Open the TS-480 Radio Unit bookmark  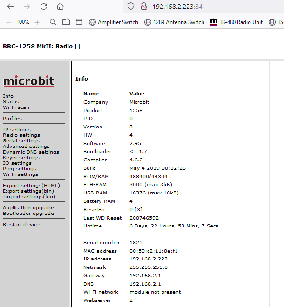236,22
